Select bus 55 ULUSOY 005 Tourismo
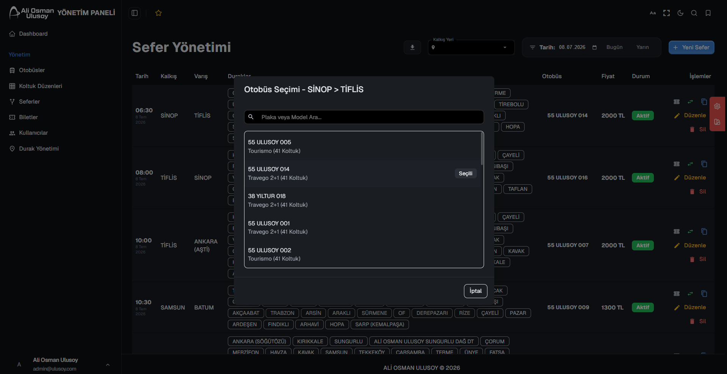The width and height of the screenshot is (727, 374). tap(362, 146)
